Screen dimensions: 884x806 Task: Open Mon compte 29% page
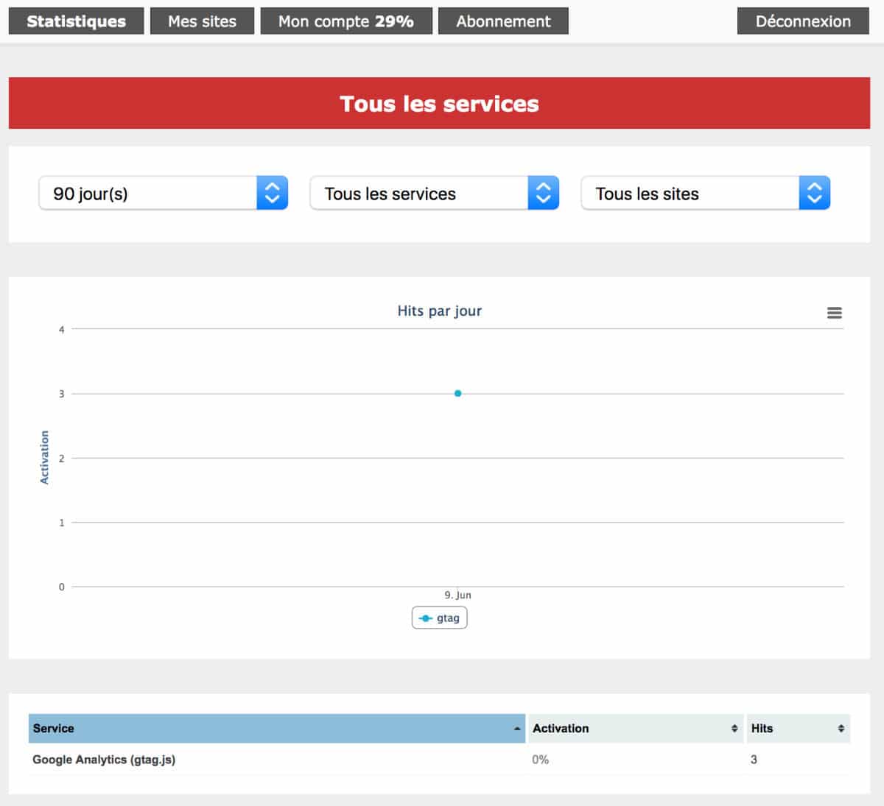pos(345,21)
